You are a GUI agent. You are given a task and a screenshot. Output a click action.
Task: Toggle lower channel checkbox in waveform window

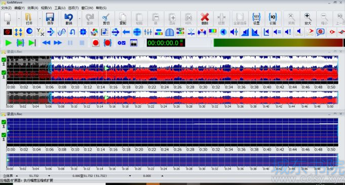tap(4, 72)
